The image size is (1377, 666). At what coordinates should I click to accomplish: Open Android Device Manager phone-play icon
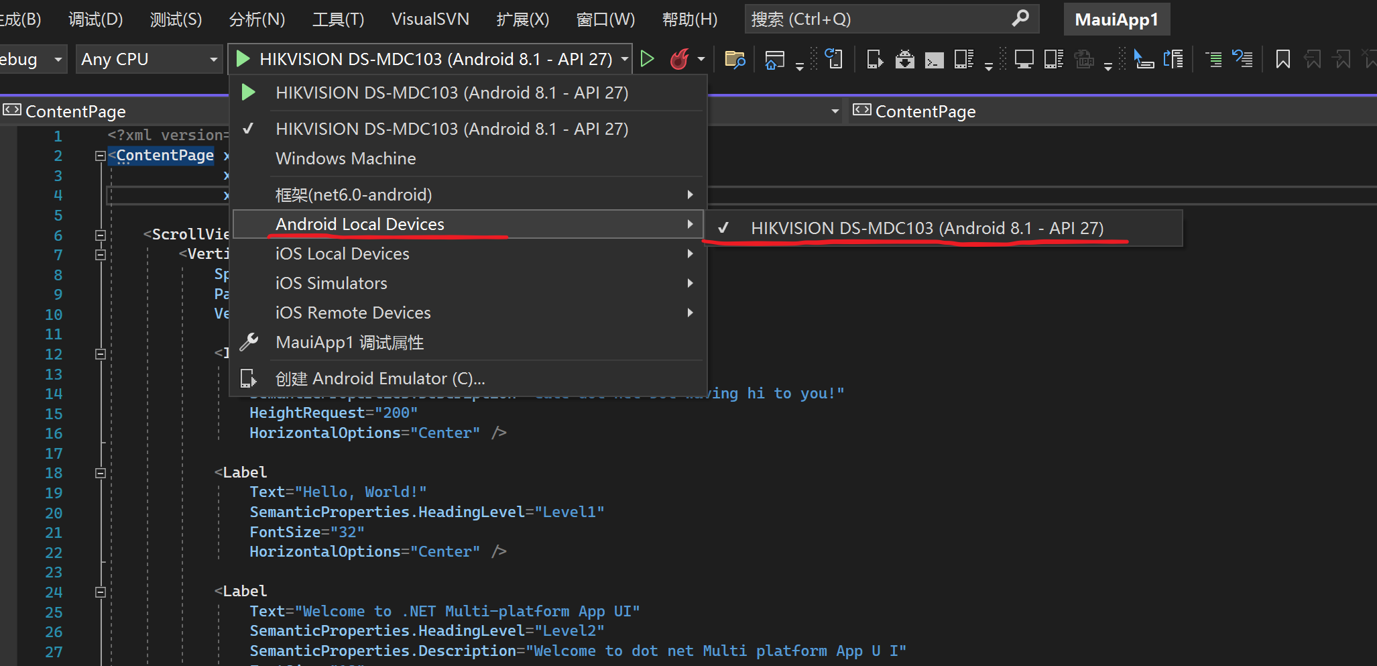pyautogui.click(x=875, y=60)
